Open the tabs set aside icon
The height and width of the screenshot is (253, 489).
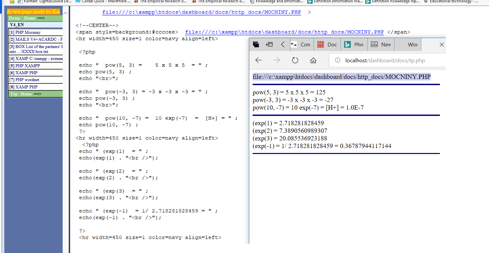(256, 44)
